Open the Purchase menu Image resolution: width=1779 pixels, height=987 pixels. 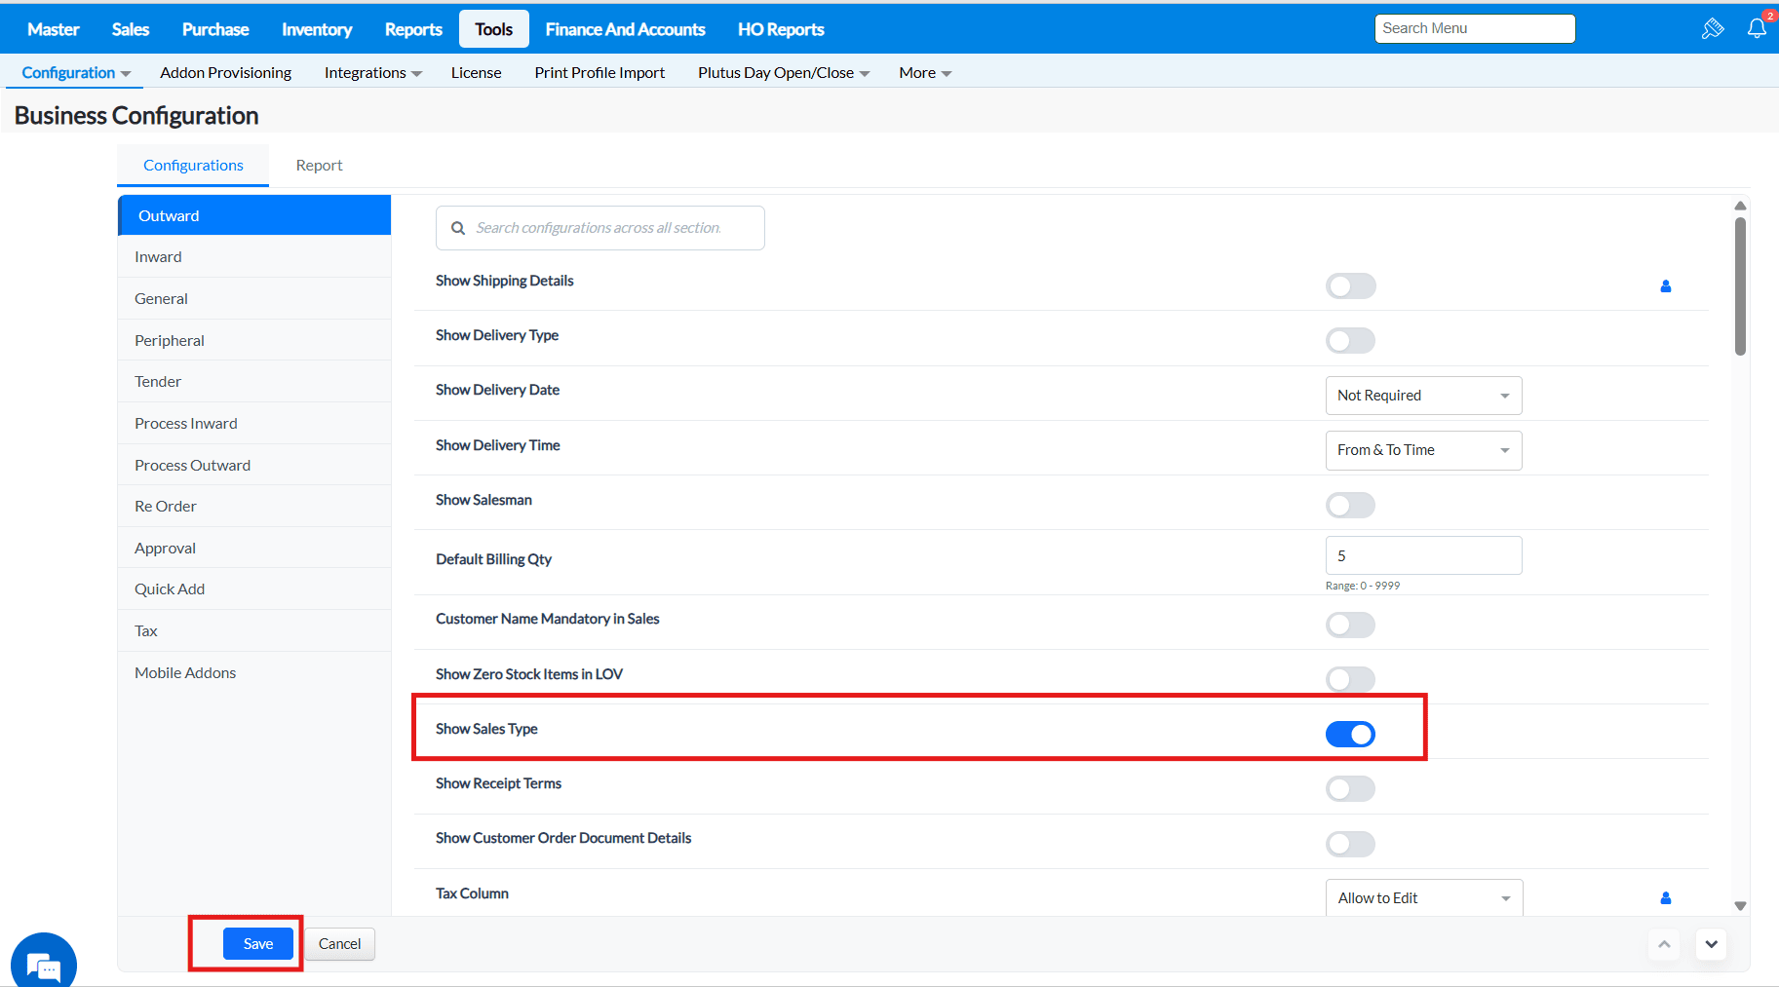click(x=215, y=29)
